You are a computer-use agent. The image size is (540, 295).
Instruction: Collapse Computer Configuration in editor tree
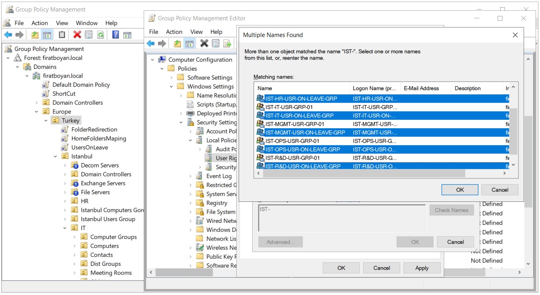click(x=152, y=60)
